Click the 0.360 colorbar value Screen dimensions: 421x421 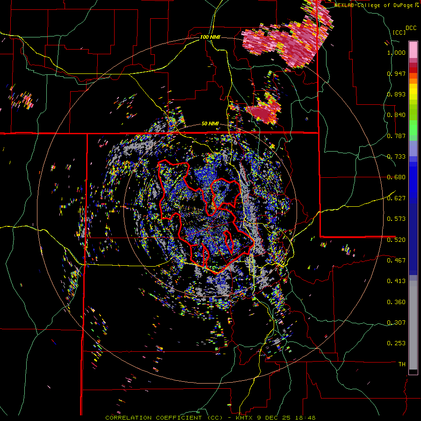396,302
